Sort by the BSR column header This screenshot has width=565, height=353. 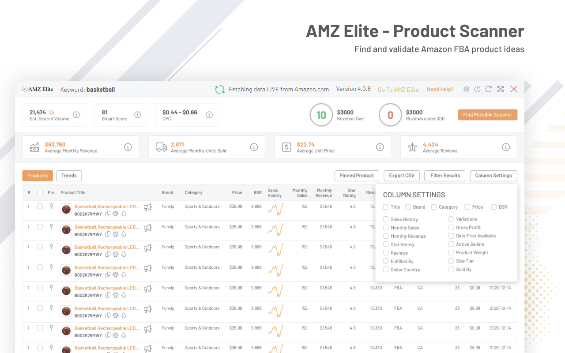pyautogui.click(x=258, y=192)
